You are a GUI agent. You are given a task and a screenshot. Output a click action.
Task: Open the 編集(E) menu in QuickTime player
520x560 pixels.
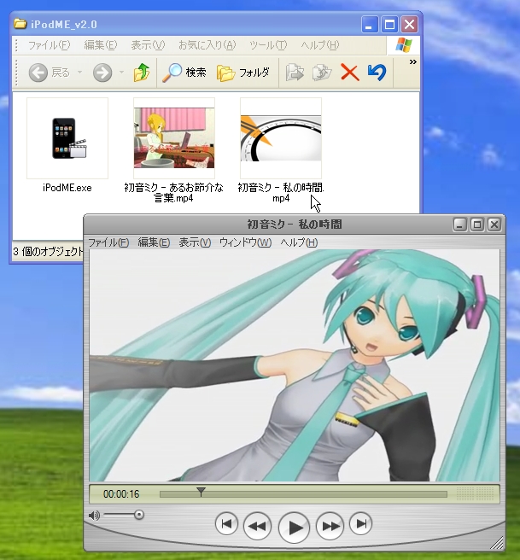(154, 242)
